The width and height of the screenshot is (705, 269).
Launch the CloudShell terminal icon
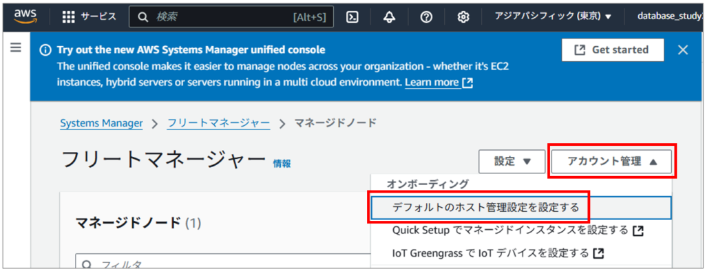click(x=352, y=17)
